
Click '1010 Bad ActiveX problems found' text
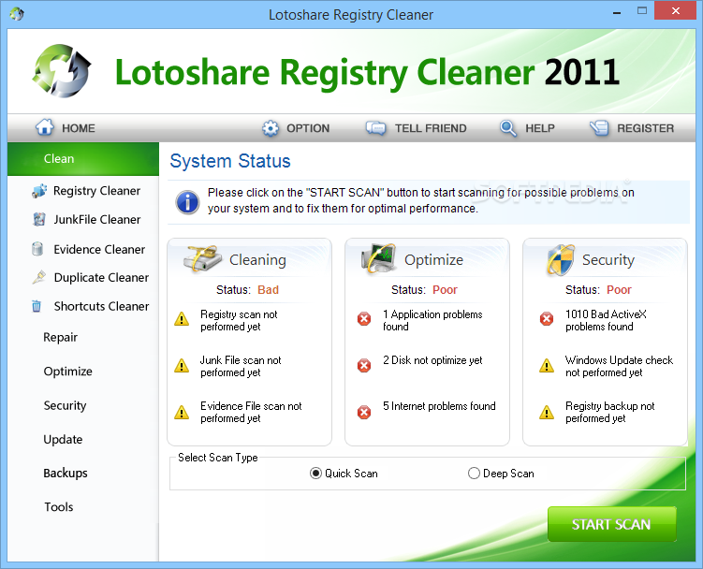606,320
